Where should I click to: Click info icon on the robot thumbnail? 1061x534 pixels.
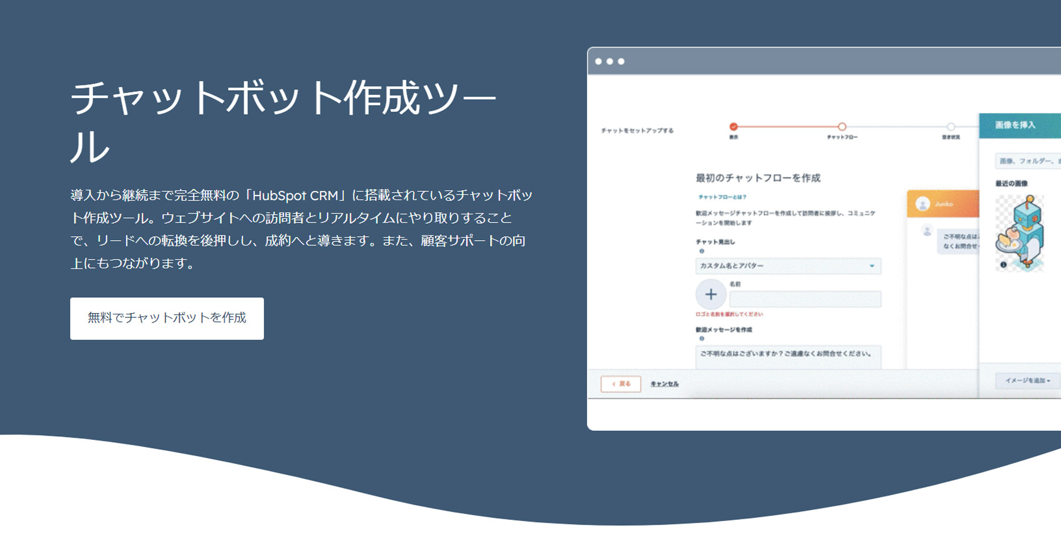(1003, 265)
